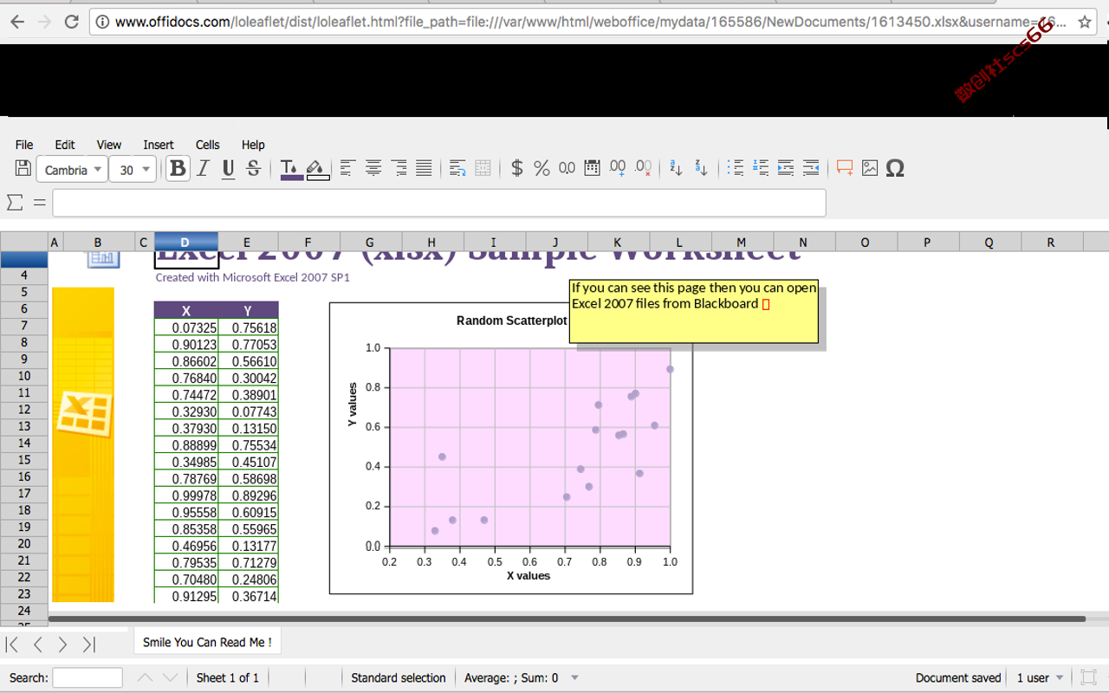The image size is (1109, 693).
Task: Add a decimal place
Action: click(x=617, y=168)
